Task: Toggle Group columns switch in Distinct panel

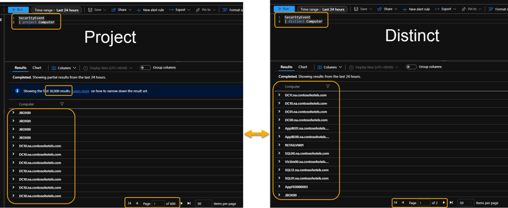Action: pos(411,67)
